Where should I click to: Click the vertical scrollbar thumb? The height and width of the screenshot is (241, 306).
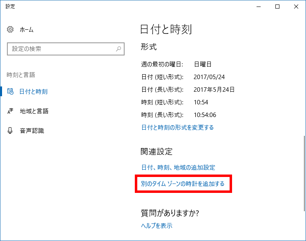(304, 173)
